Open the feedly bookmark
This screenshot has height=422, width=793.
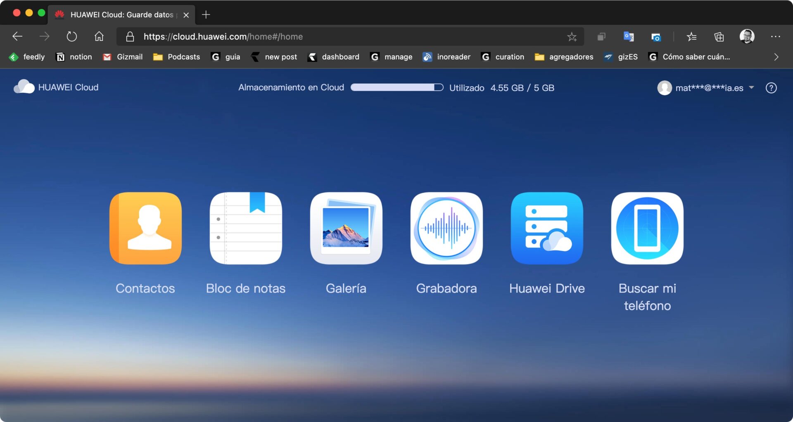pos(27,57)
